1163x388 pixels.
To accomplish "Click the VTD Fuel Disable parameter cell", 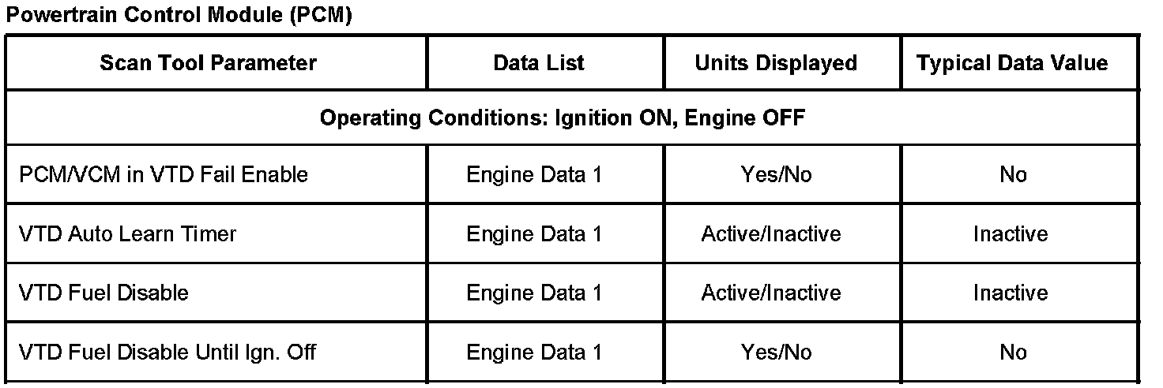I will coord(104,293).
